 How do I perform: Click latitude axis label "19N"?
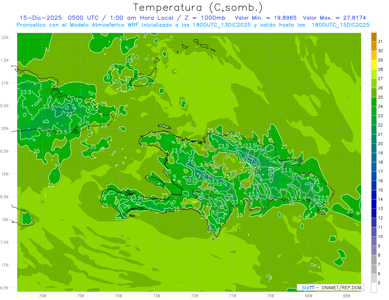[x=6, y=174]
